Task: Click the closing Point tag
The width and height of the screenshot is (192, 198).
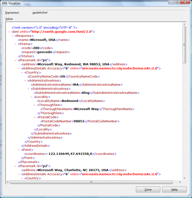Action: coord(28,158)
